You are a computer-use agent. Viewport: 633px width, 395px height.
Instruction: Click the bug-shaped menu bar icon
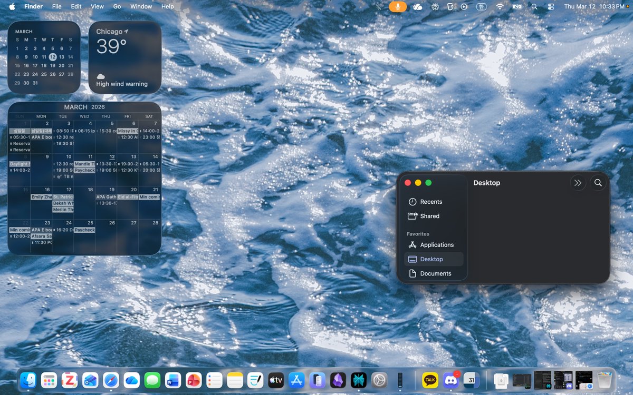point(435,6)
